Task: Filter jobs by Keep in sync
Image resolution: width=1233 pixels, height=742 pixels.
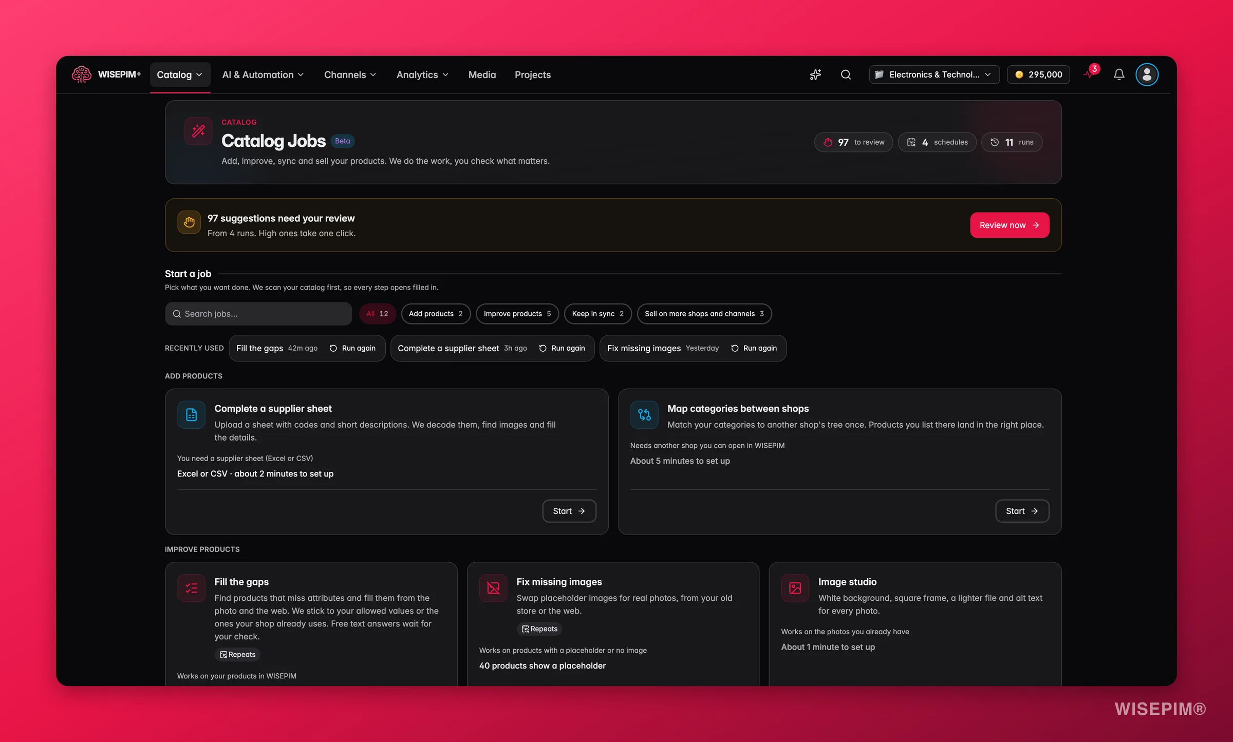Action: (598, 314)
